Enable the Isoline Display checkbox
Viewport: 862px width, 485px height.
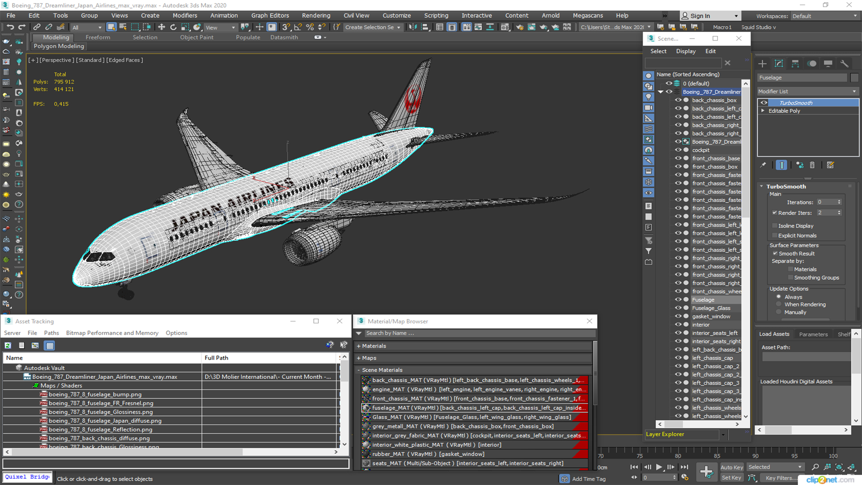[x=774, y=225]
